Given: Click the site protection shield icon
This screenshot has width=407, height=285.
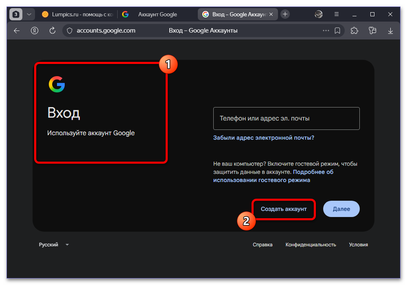Looking at the screenshot, I should (x=70, y=31).
